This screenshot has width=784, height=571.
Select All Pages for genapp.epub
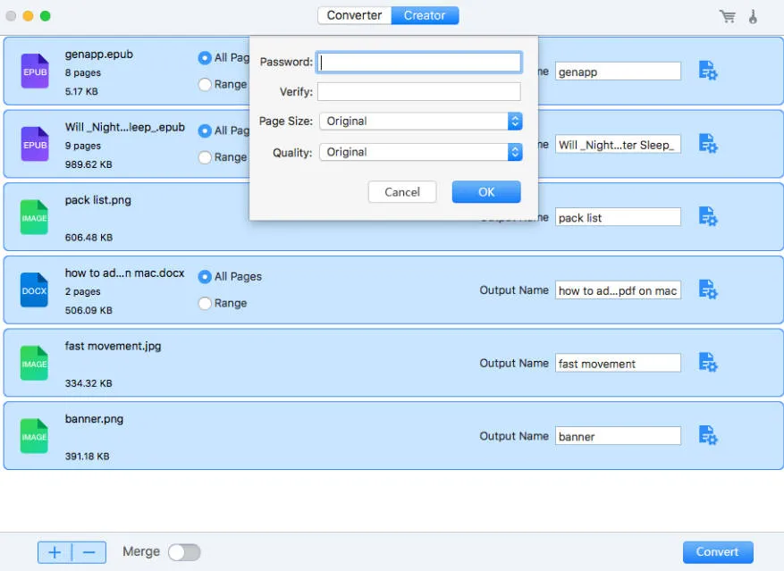click(205, 58)
